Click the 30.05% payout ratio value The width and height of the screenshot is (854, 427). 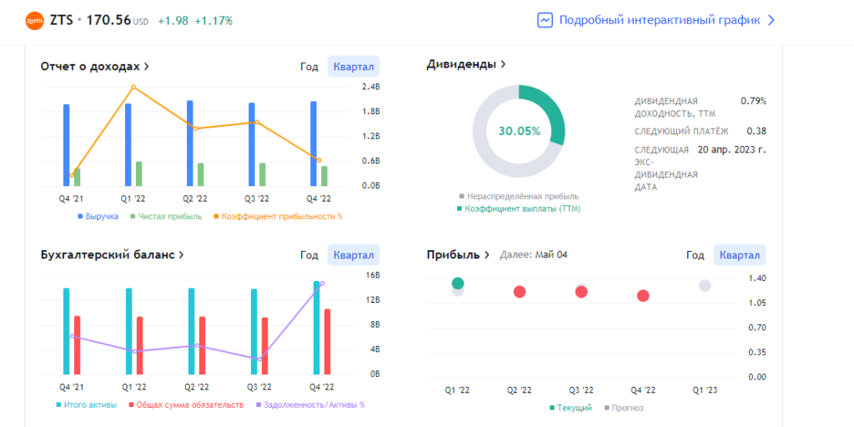pos(519,131)
